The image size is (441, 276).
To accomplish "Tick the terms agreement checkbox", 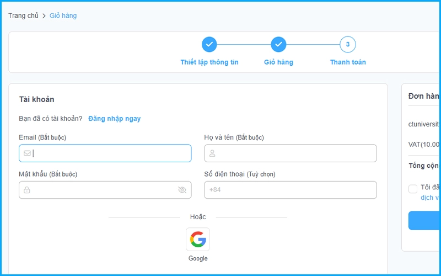I will (x=413, y=189).
